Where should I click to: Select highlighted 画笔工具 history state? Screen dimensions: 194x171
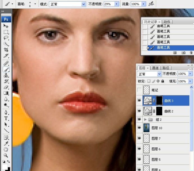click(168, 48)
